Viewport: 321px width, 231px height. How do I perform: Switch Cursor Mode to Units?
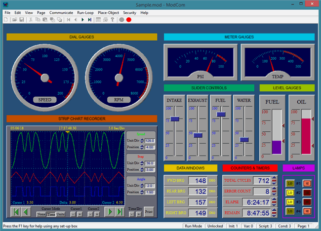coord(60,214)
